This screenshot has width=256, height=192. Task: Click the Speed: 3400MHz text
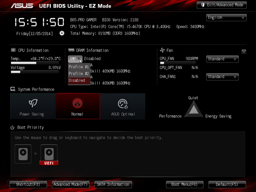[x=190, y=27]
